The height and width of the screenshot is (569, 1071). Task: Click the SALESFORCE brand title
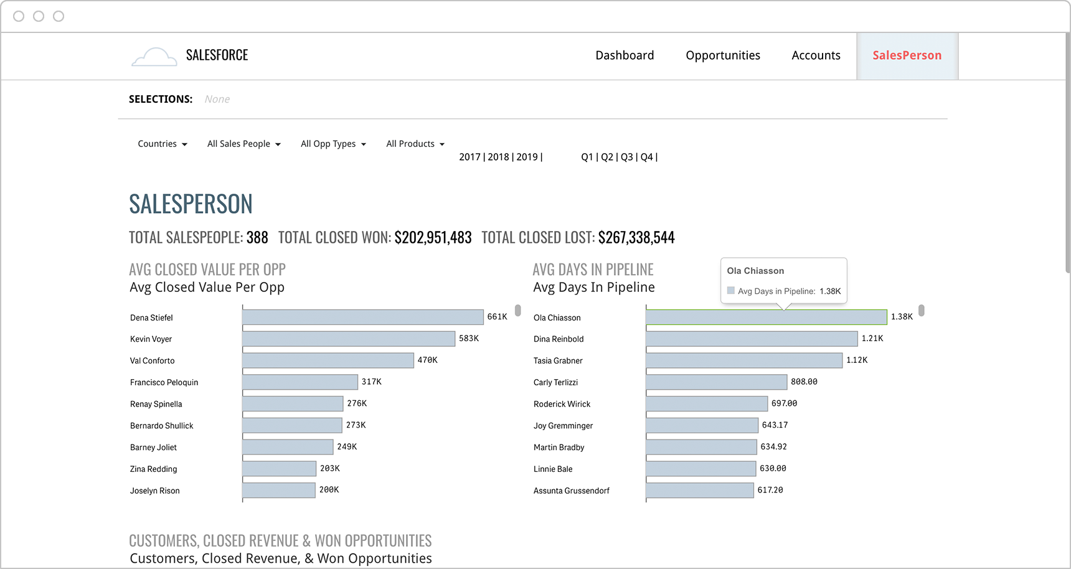pos(217,55)
